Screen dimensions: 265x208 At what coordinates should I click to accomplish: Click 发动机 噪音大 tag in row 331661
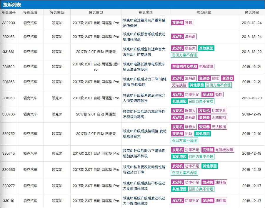(184, 48)
